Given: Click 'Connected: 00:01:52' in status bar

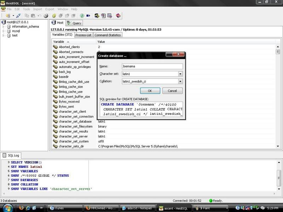Looking at the screenshot, I should point(187,201).
